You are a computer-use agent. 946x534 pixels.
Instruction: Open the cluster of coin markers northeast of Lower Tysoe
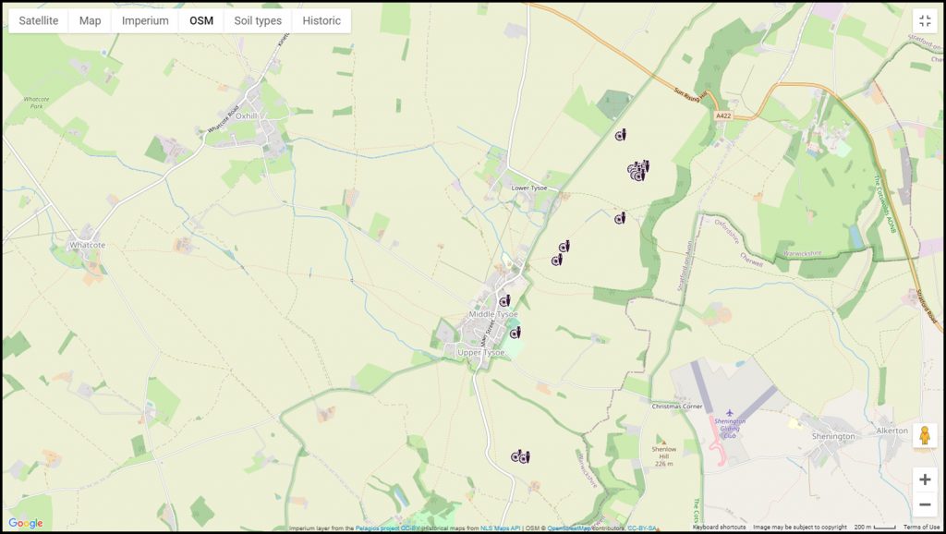coord(637,169)
